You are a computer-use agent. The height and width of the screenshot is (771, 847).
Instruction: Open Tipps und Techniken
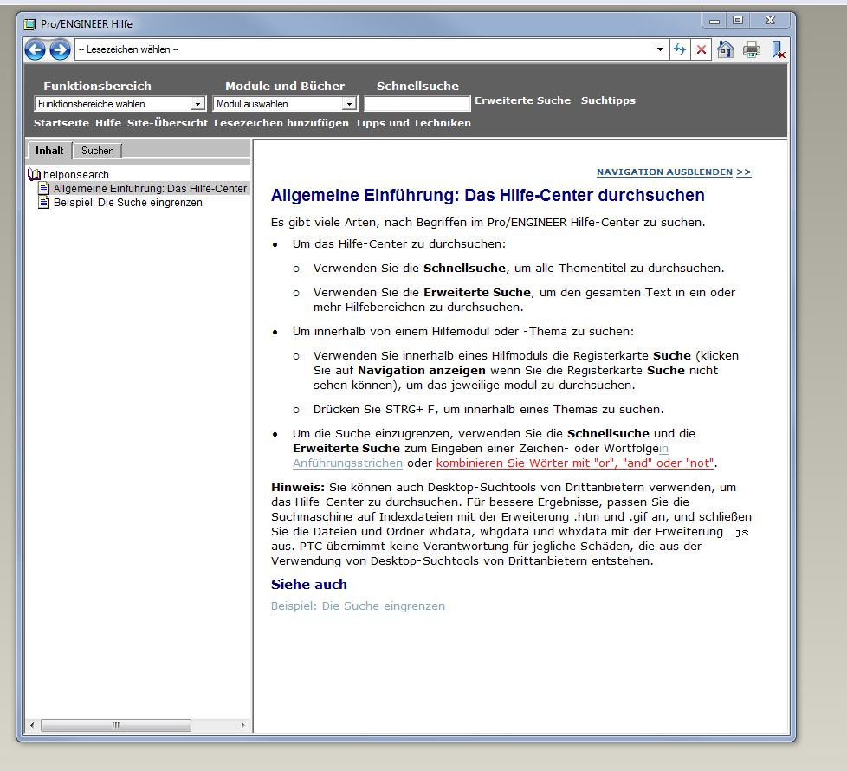click(x=413, y=123)
